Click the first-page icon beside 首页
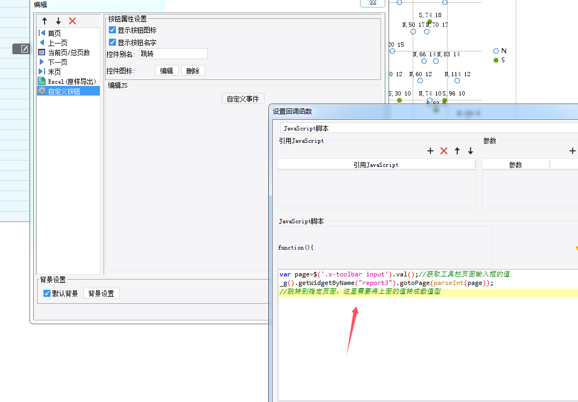Screen dimensions: 578x402 coord(42,33)
